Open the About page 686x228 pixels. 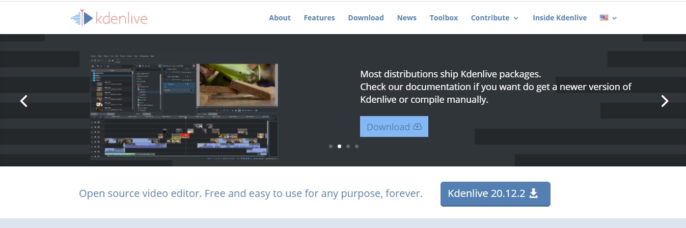click(280, 18)
